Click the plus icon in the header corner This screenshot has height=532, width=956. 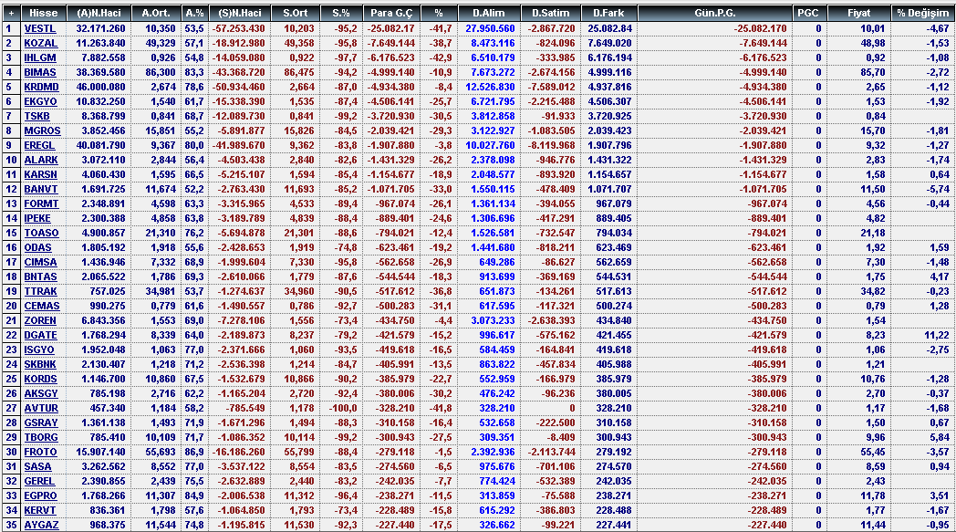(9, 14)
